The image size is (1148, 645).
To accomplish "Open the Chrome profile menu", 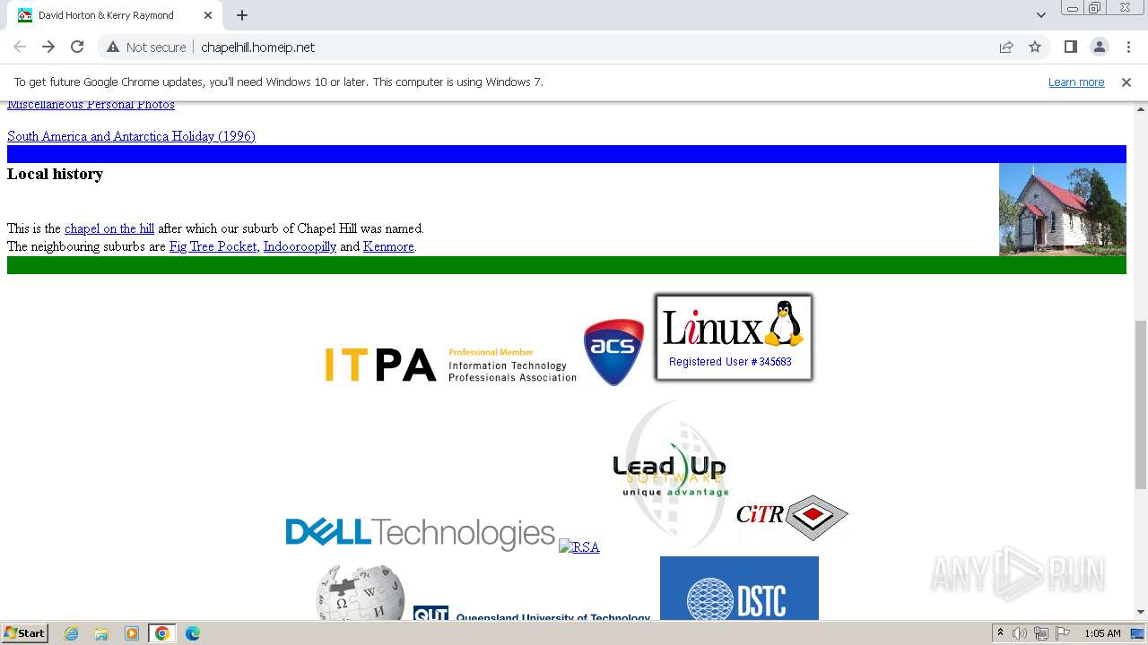I will (1099, 47).
